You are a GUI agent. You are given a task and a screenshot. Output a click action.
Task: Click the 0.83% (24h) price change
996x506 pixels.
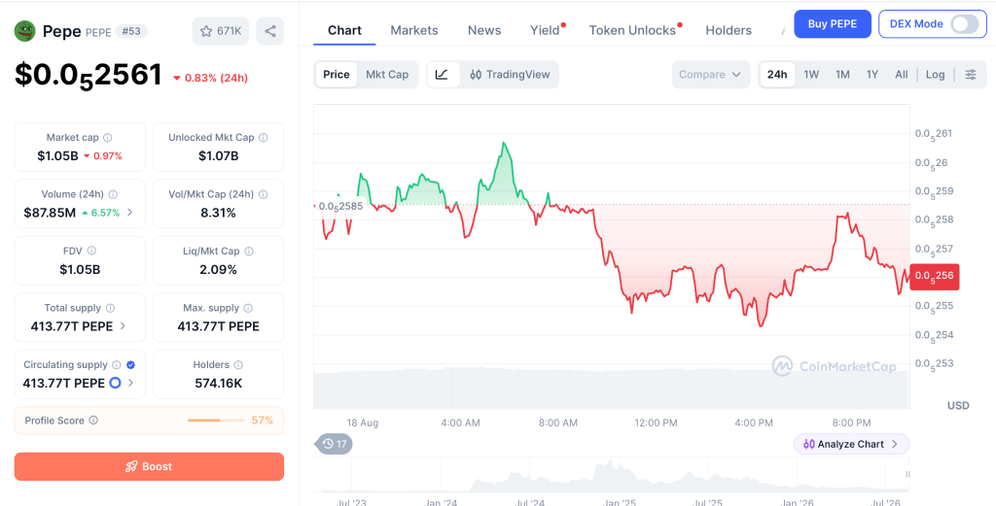[210, 78]
